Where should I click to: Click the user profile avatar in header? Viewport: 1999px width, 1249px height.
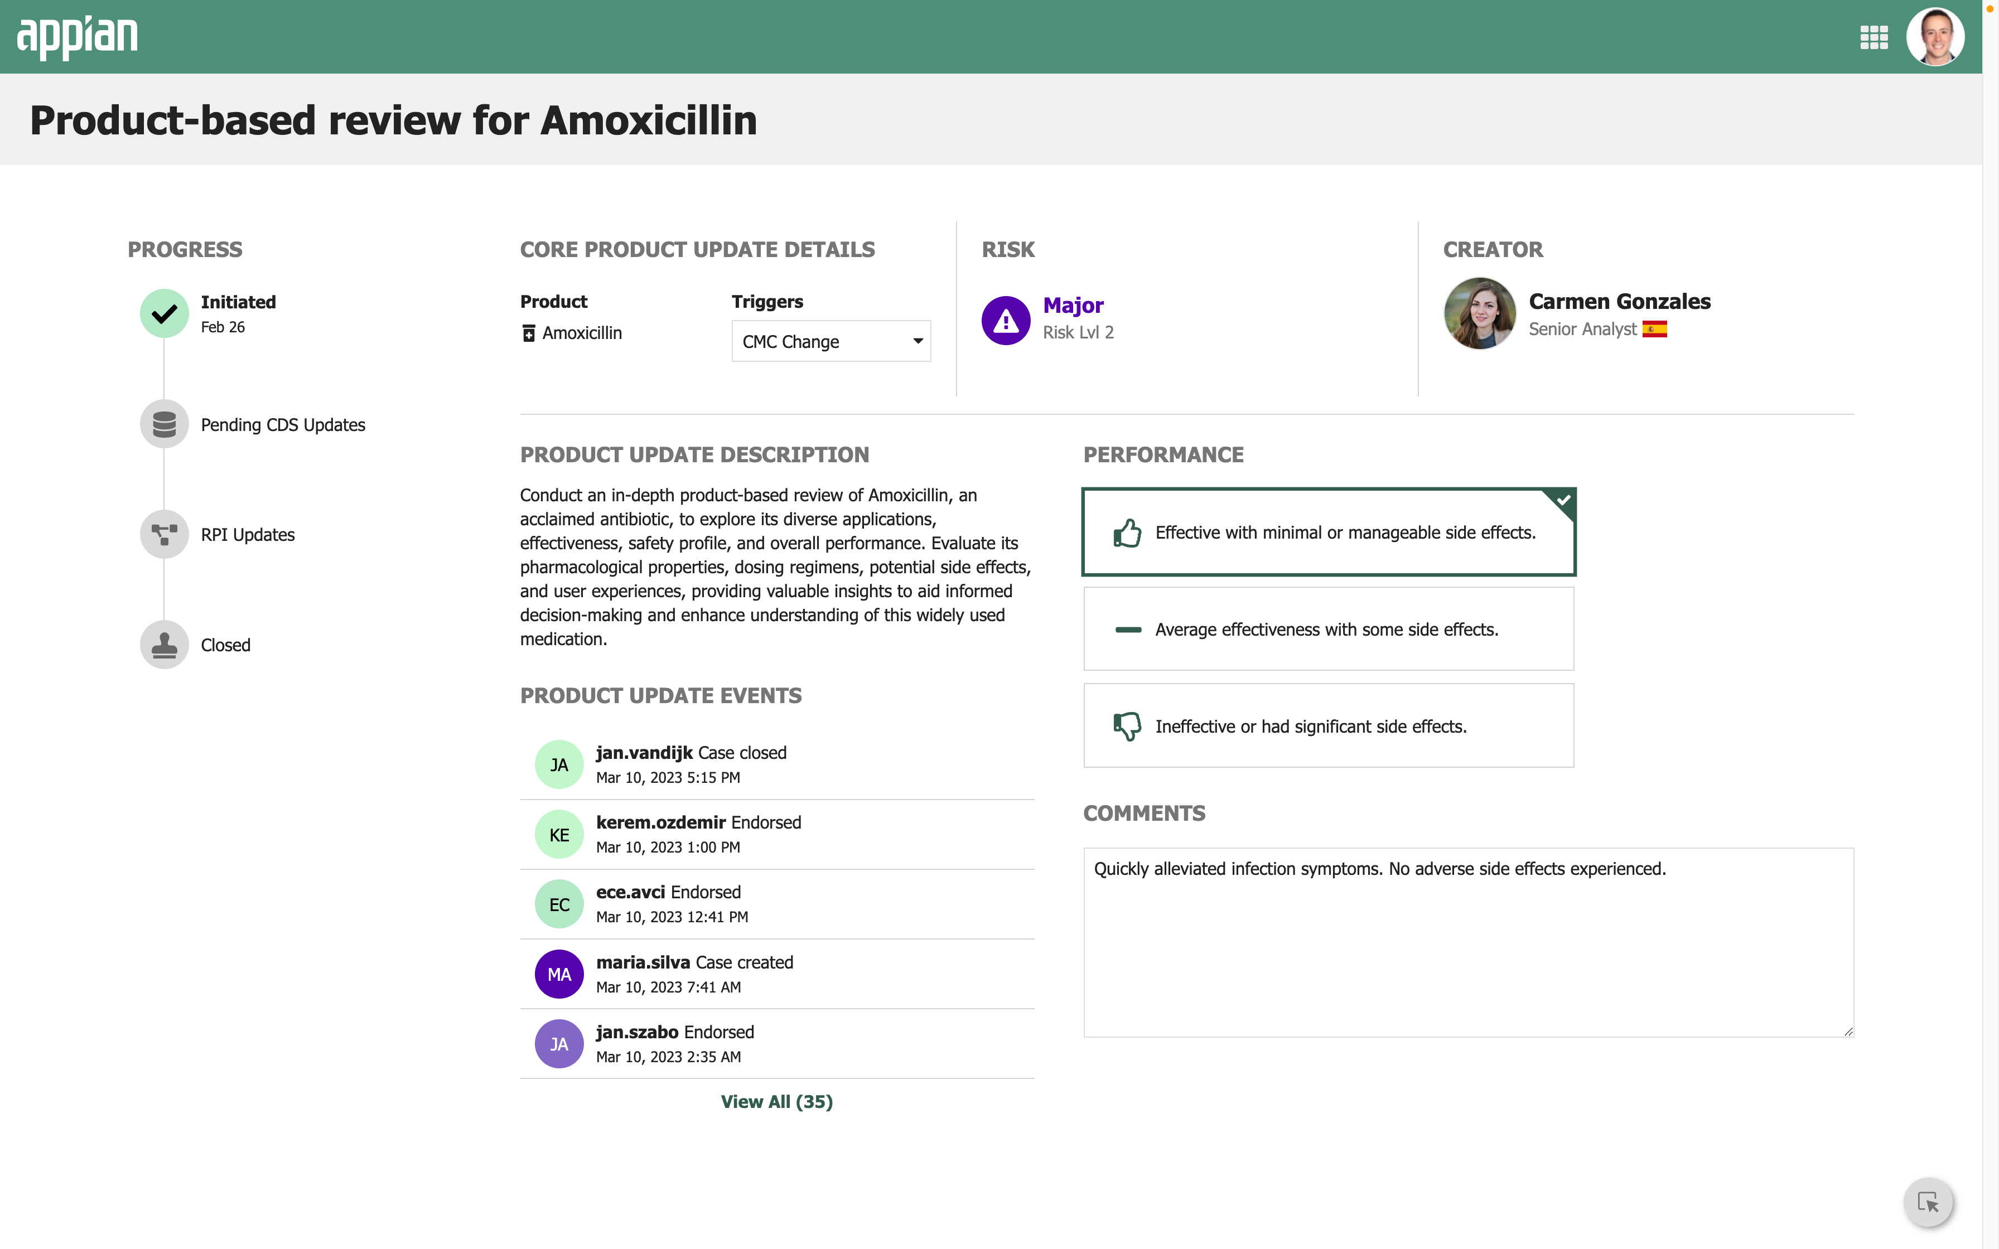coord(1934,37)
